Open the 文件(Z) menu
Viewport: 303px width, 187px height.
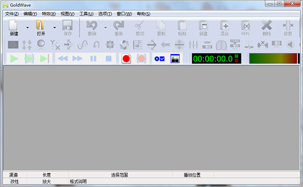(12, 14)
